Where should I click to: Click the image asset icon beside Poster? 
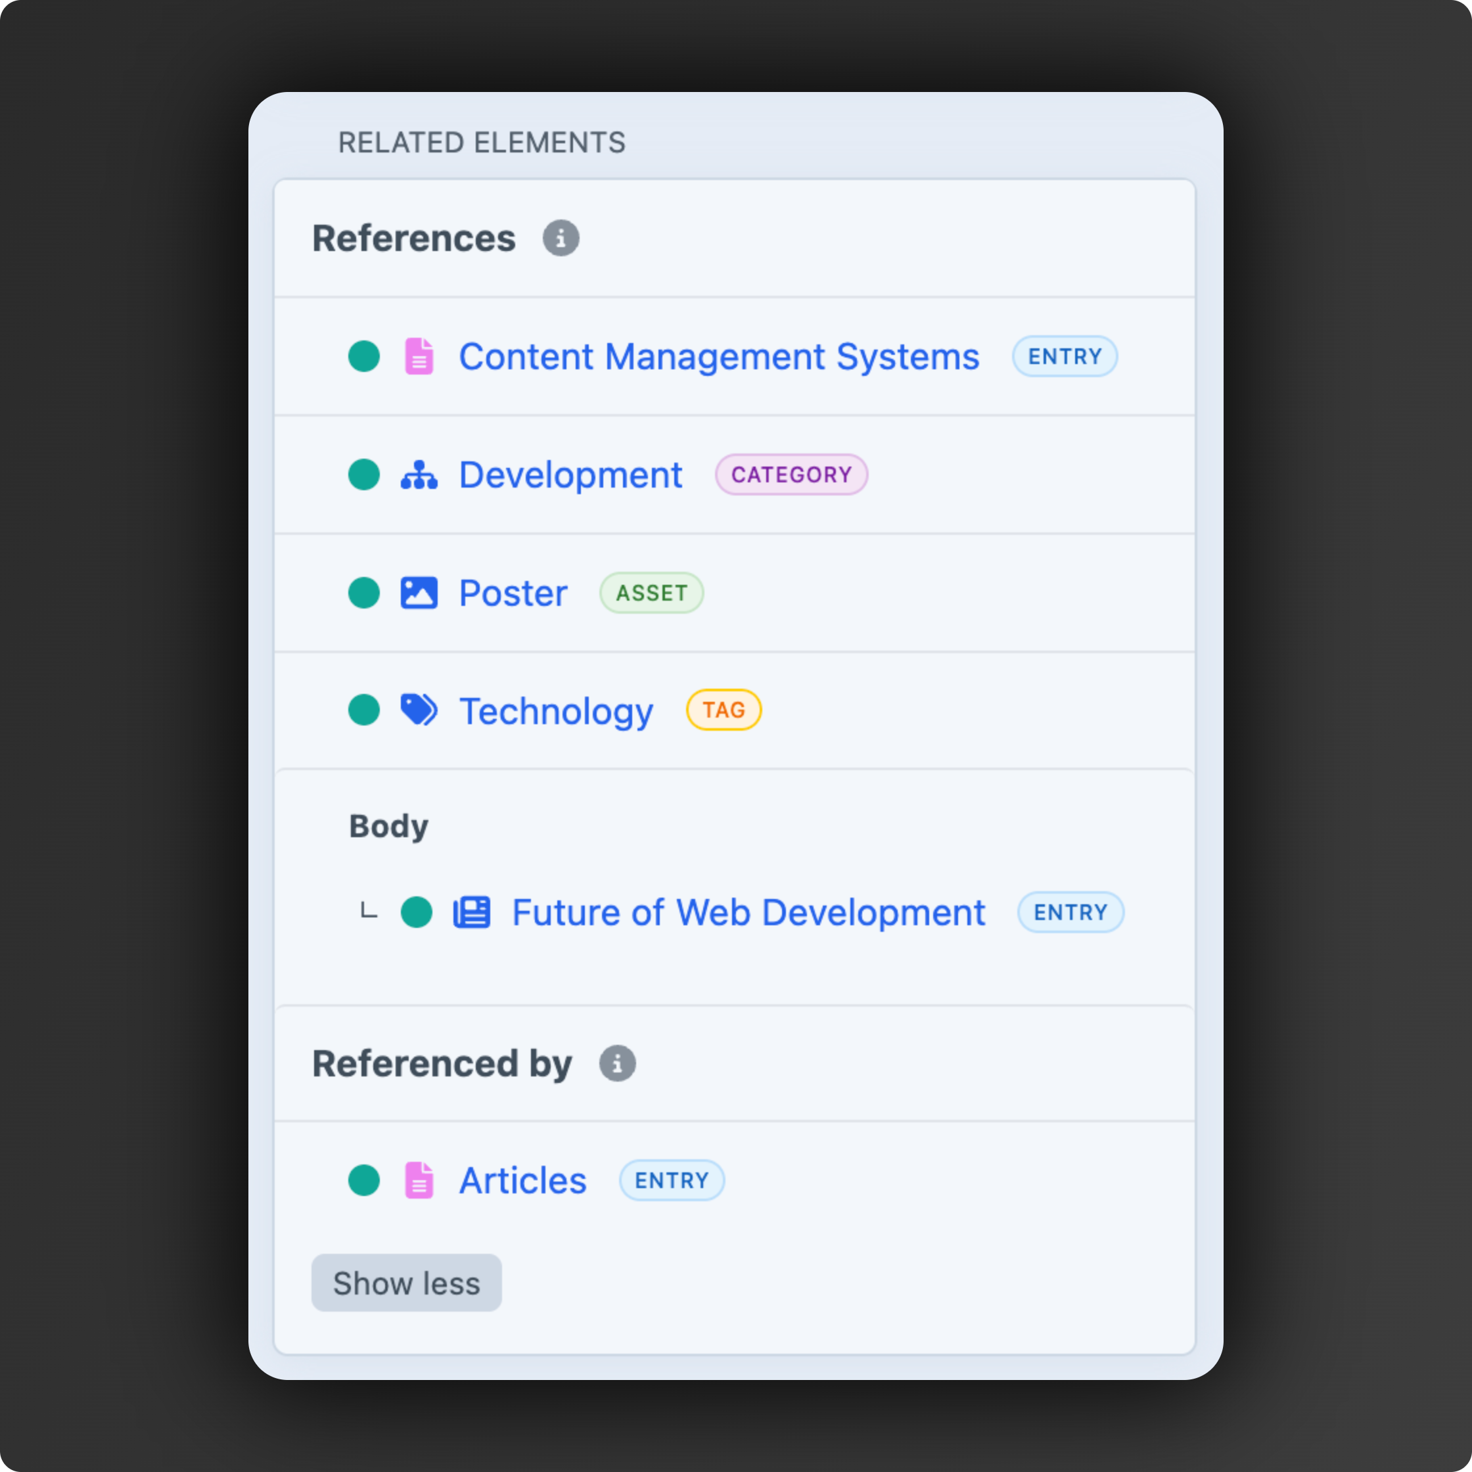coord(419,593)
